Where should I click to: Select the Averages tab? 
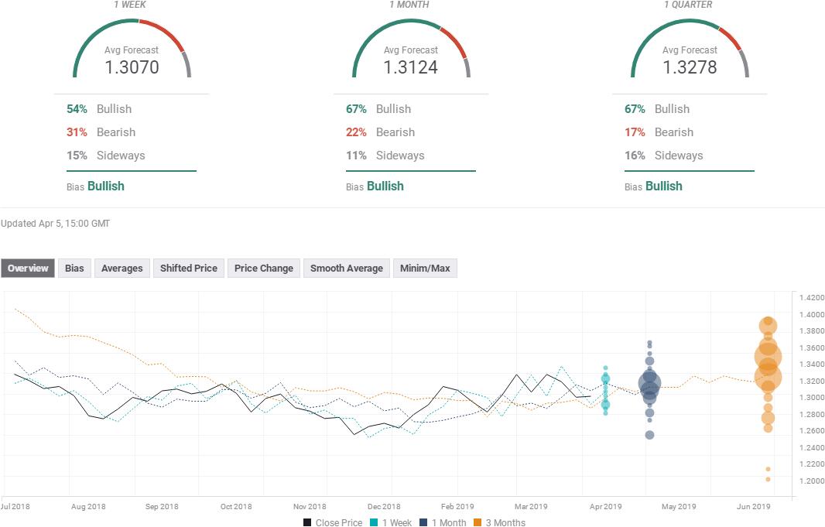pyautogui.click(x=122, y=269)
